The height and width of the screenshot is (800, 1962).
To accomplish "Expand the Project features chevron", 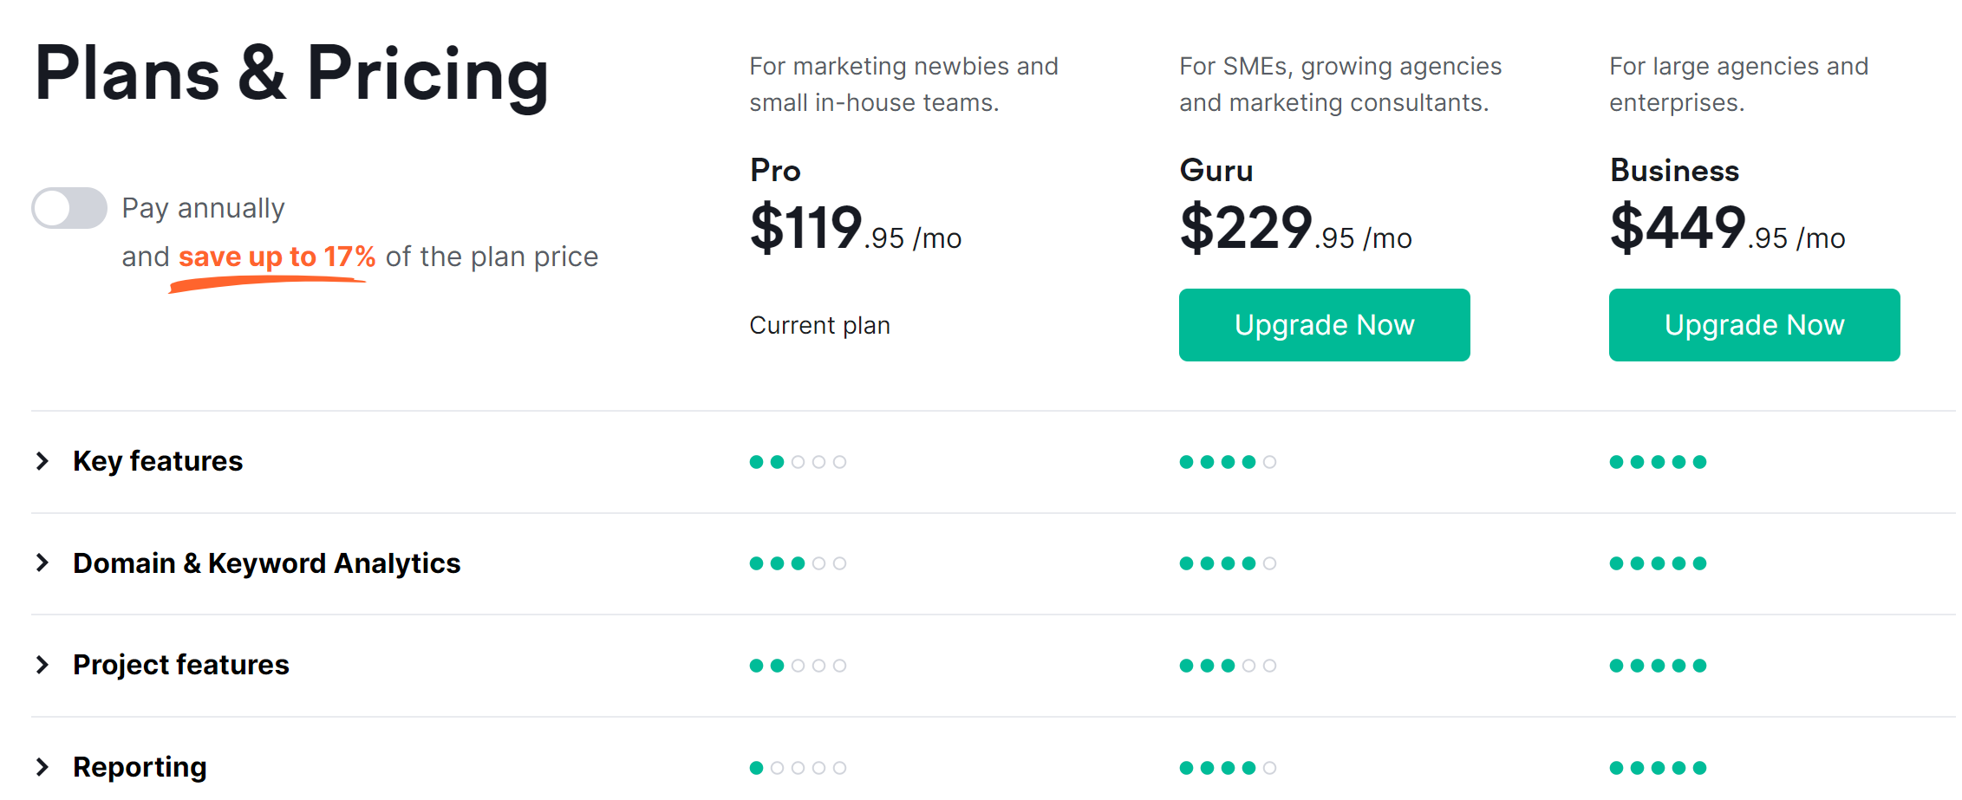I will point(42,665).
